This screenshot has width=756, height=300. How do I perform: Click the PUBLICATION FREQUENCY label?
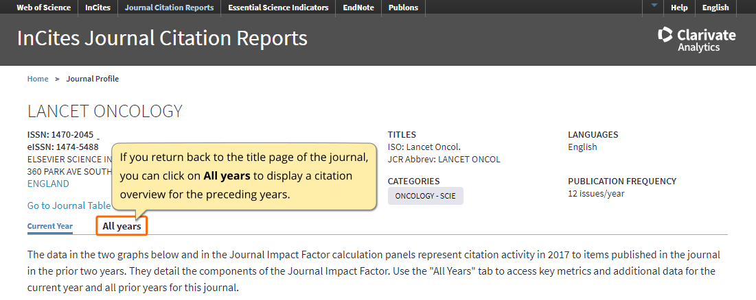pos(622,182)
